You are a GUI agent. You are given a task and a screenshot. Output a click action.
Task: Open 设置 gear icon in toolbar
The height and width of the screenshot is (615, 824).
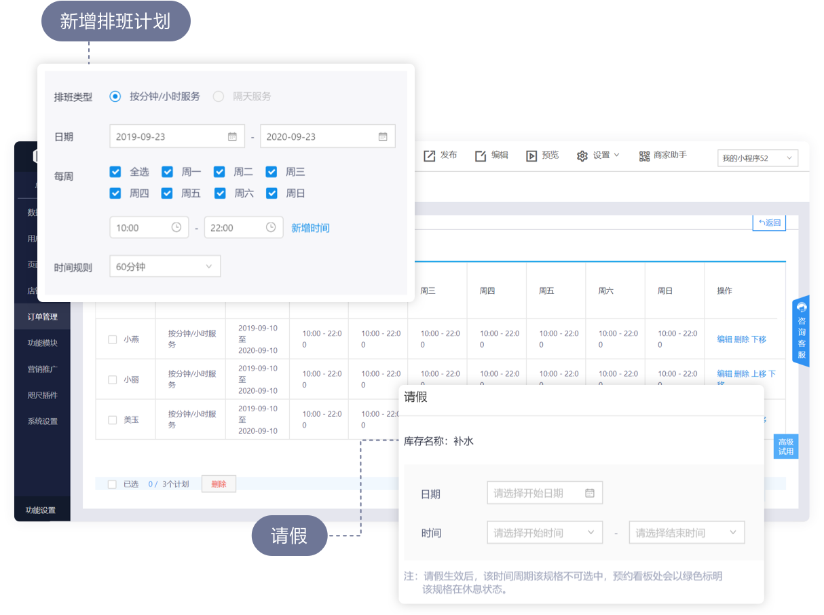(582, 156)
